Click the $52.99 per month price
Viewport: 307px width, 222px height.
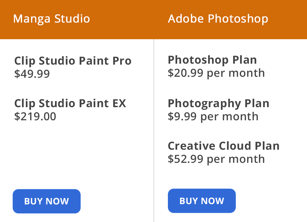click(x=216, y=159)
